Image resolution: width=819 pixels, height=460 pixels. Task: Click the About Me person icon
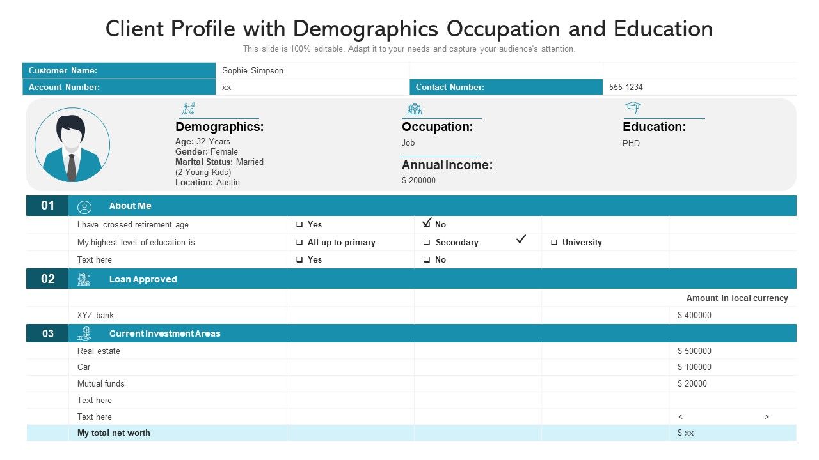pos(84,206)
